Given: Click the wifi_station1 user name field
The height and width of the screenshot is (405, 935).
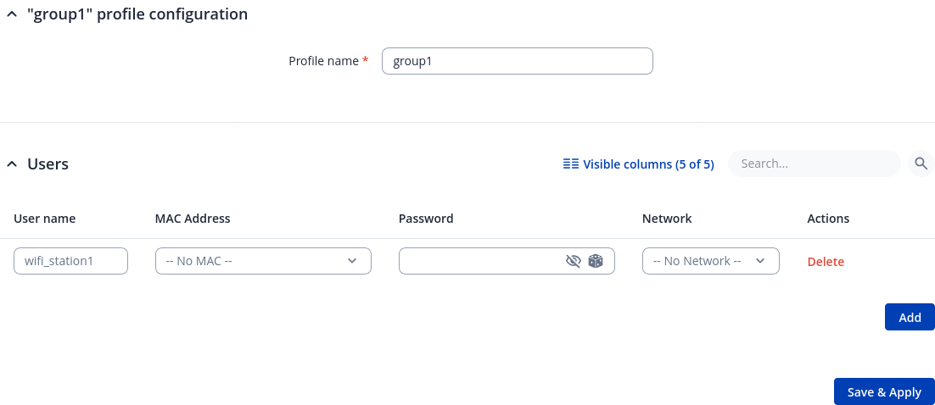Looking at the screenshot, I should tap(70, 261).
